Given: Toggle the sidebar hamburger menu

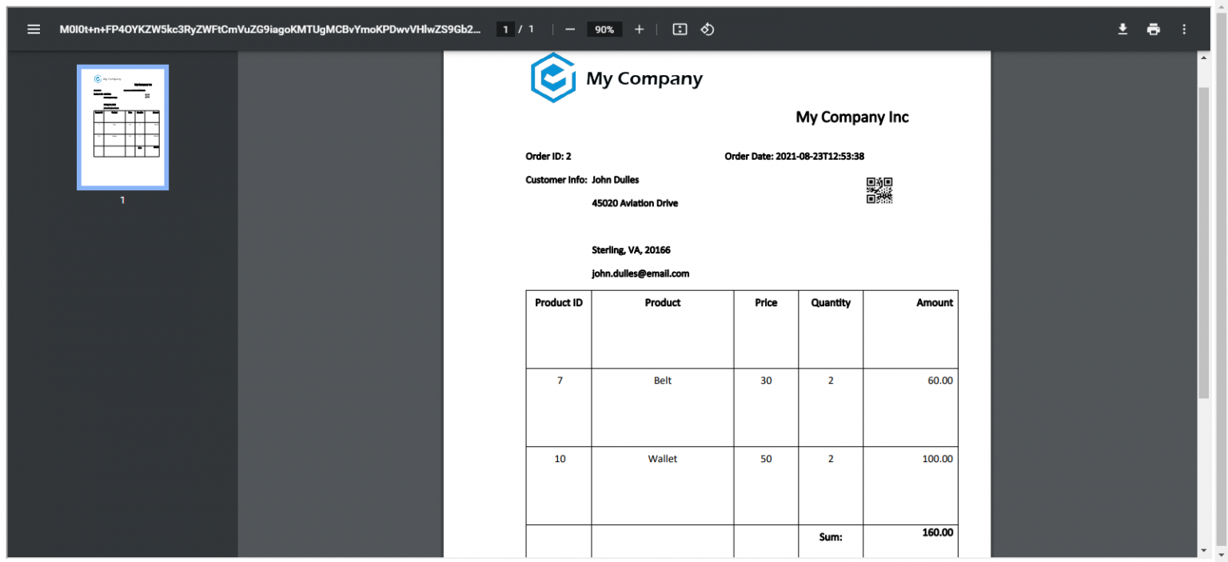Looking at the screenshot, I should click(x=34, y=30).
